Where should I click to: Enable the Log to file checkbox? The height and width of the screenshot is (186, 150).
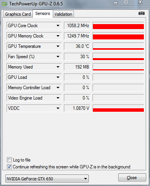pyautogui.click(x=9, y=160)
